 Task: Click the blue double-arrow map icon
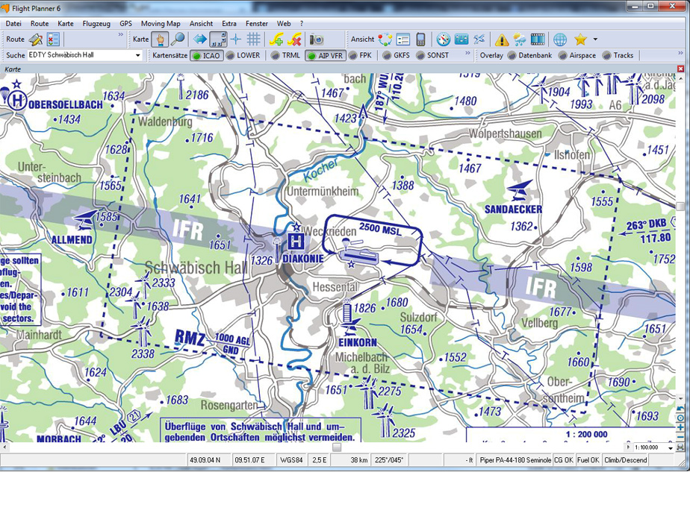[200, 40]
